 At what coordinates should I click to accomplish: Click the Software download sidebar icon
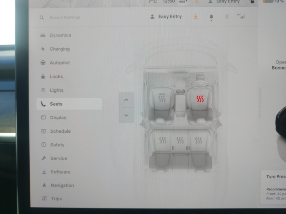coord(43,172)
